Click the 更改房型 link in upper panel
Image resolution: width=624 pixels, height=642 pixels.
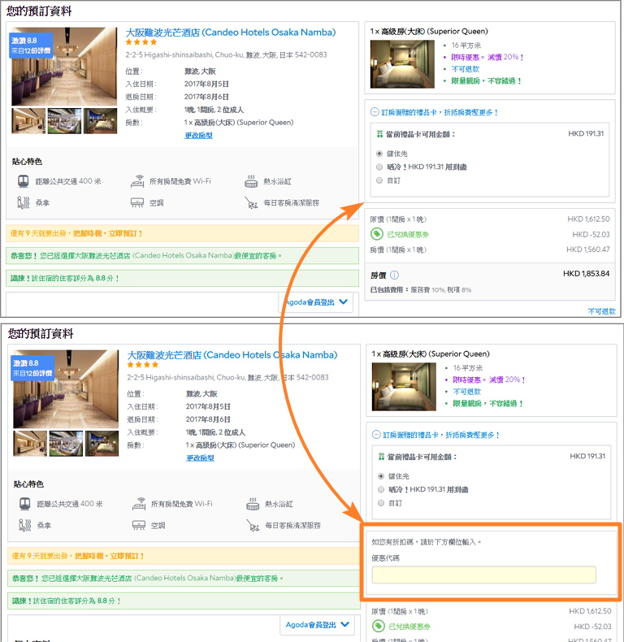[198, 135]
